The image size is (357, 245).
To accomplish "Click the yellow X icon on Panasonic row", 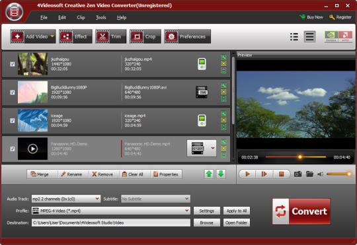I will [x=224, y=149].
